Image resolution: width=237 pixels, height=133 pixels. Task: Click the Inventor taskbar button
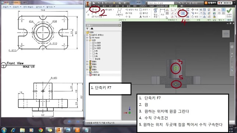click(59, 130)
